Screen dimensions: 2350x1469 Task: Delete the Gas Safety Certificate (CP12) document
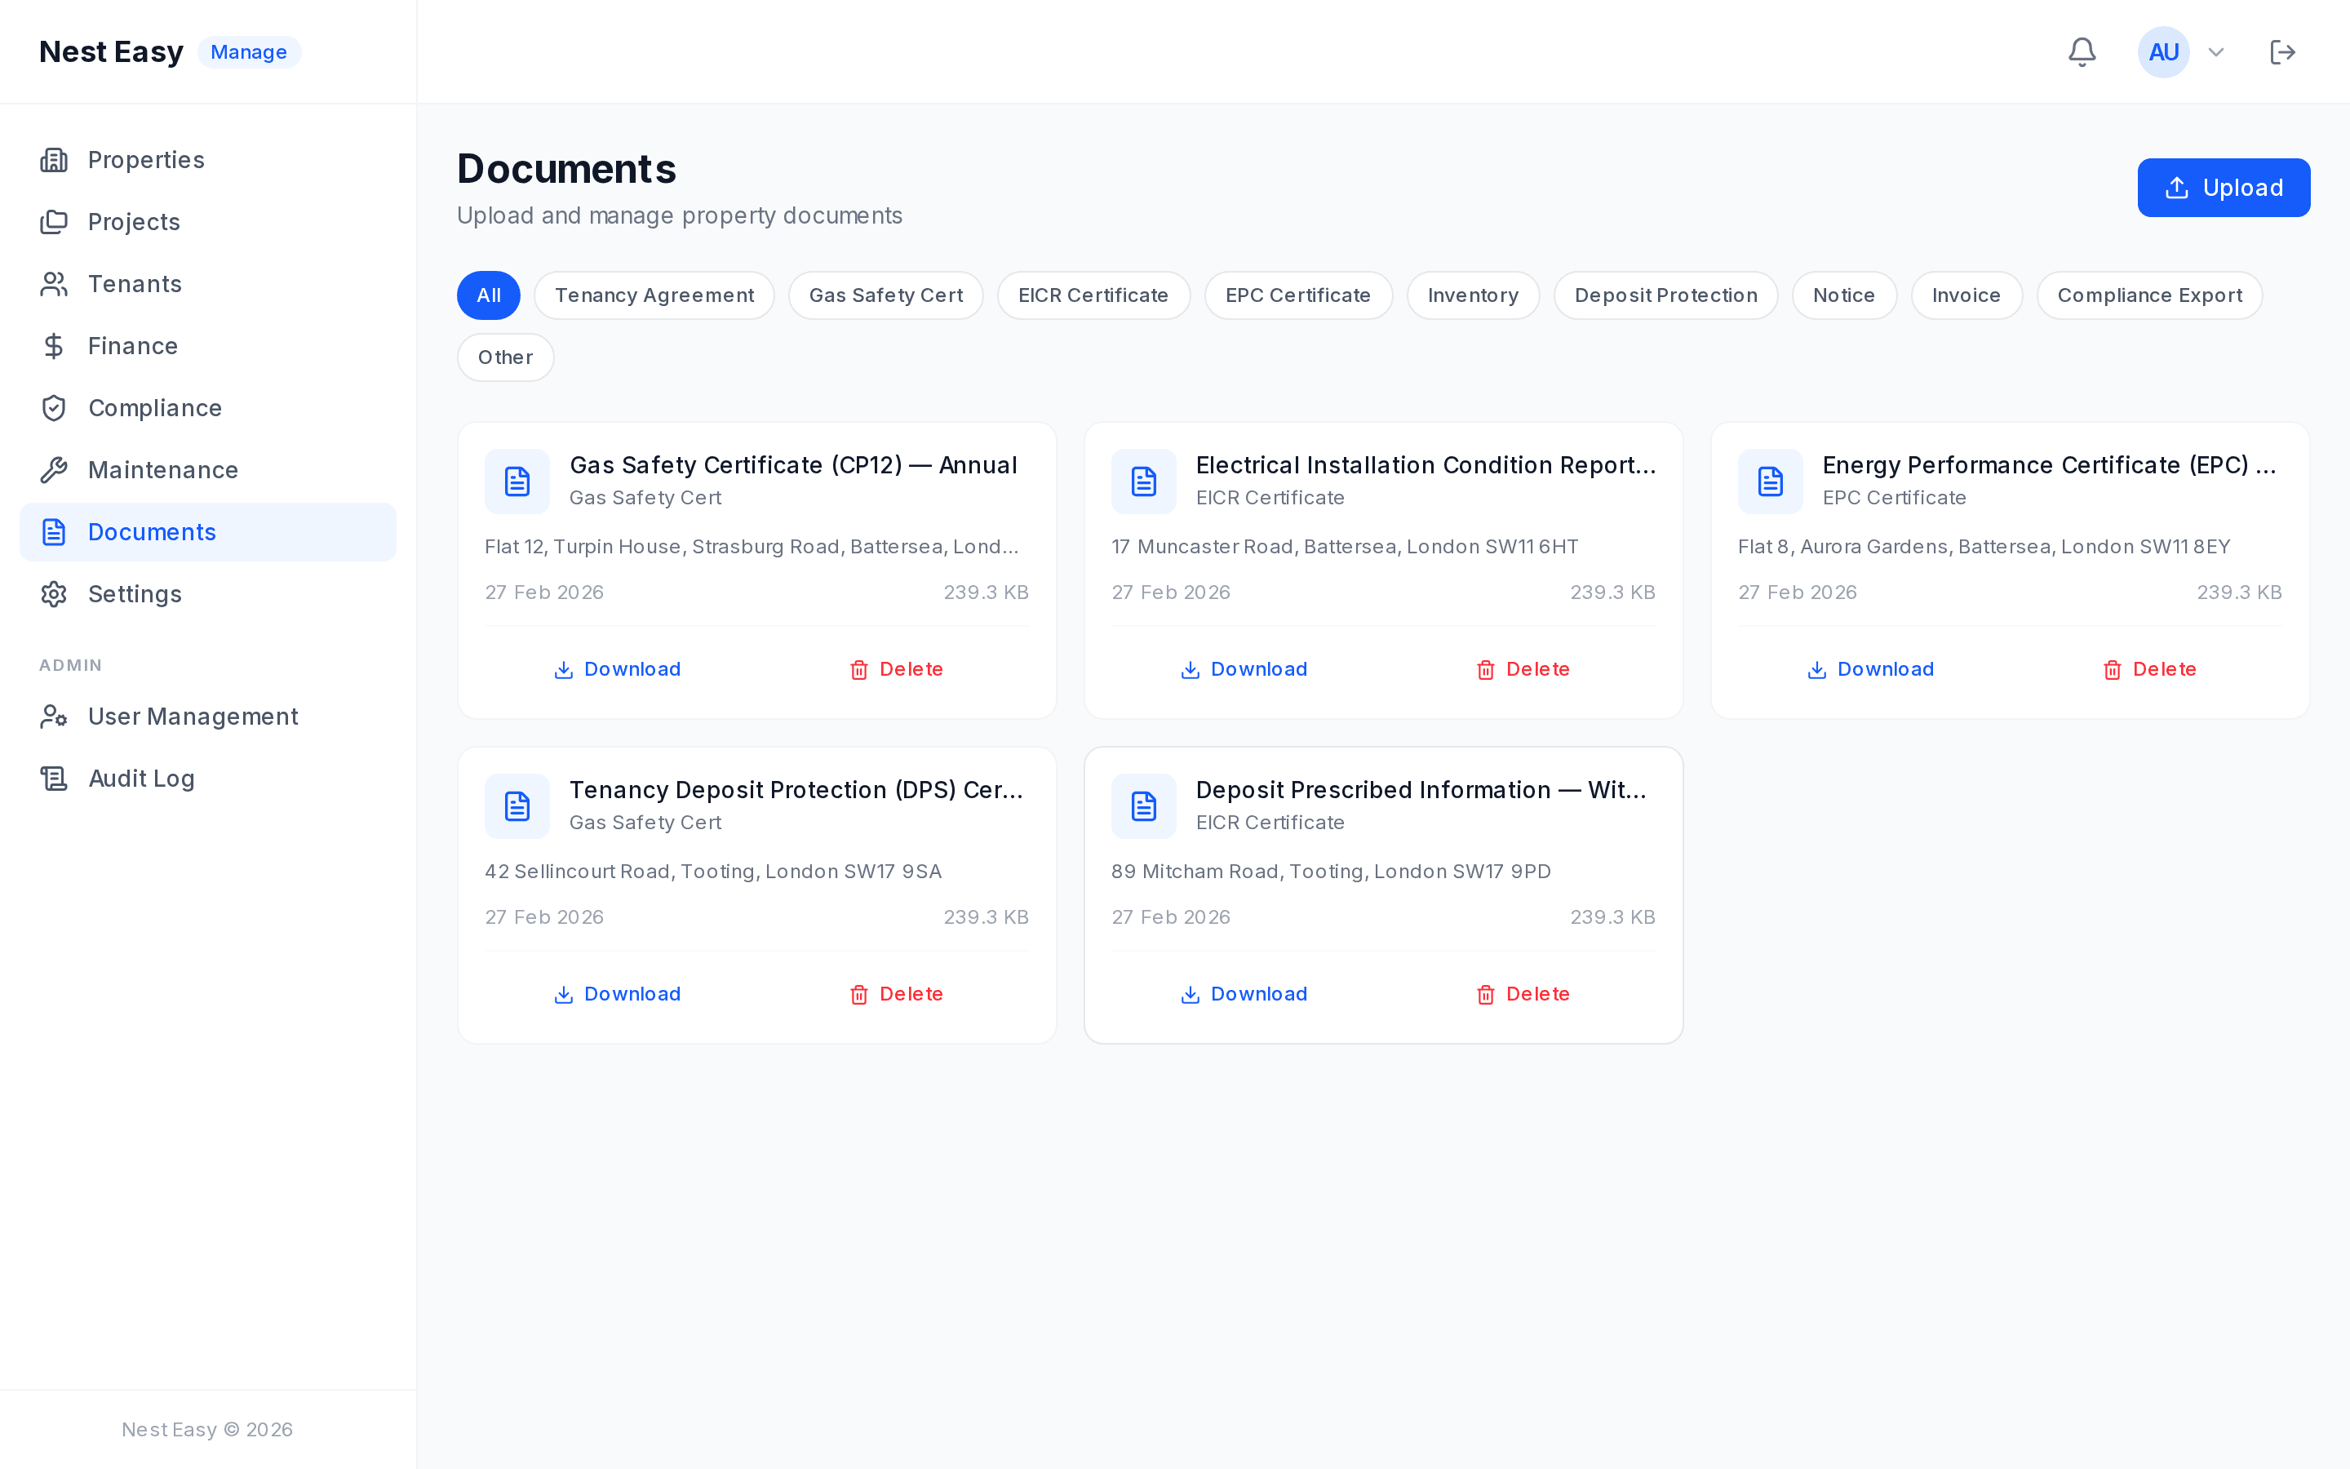coord(895,668)
